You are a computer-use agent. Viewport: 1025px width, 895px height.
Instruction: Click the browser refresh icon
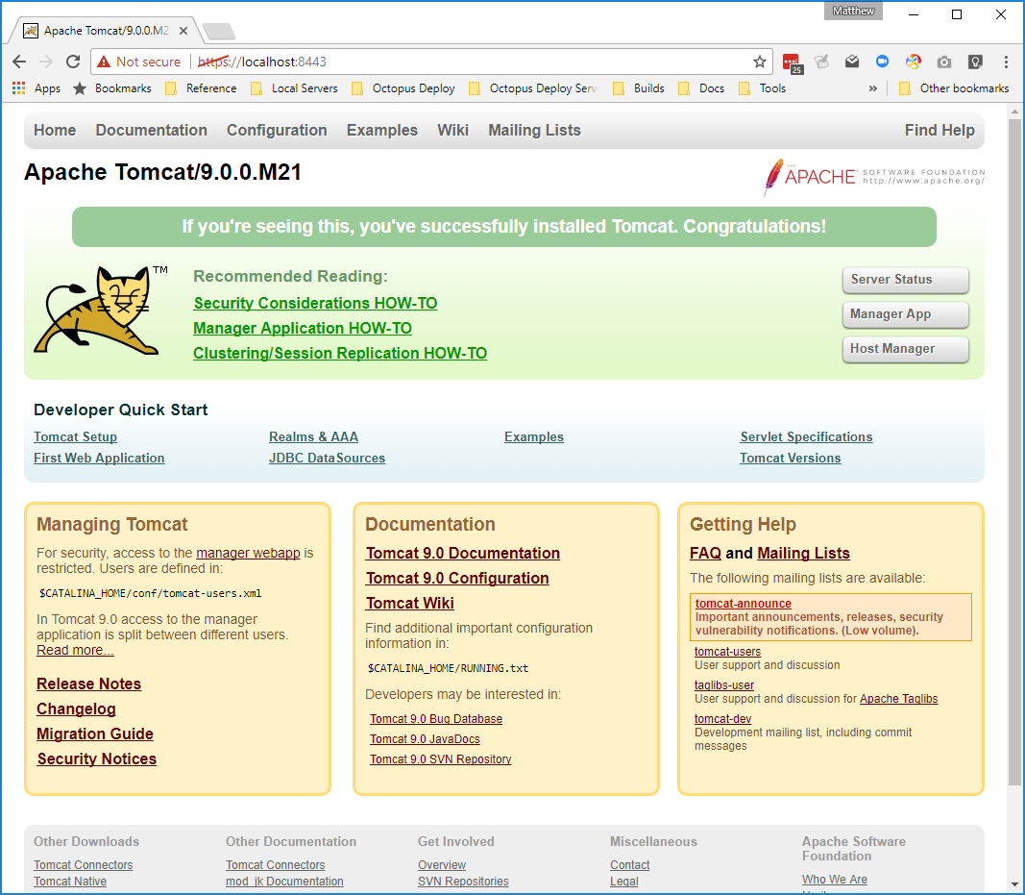72,61
